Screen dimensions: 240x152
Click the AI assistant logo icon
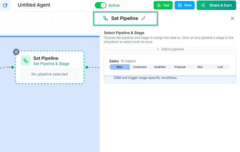point(6,5)
